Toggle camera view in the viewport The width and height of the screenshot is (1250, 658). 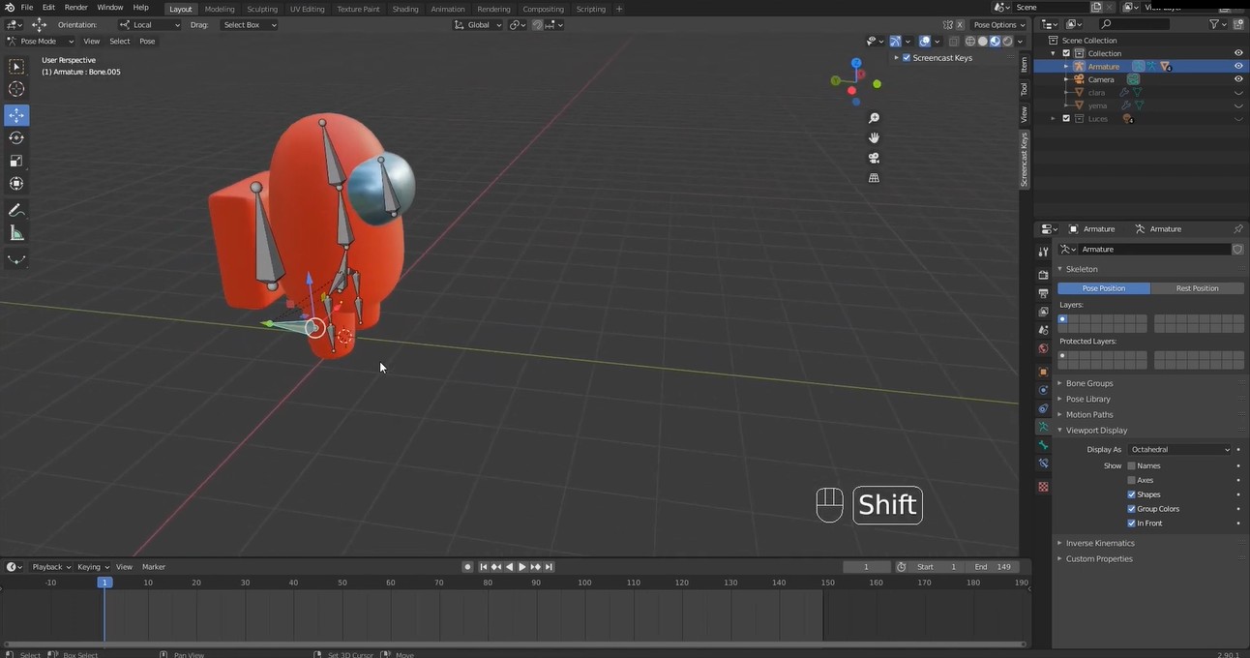[x=874, y=158]
